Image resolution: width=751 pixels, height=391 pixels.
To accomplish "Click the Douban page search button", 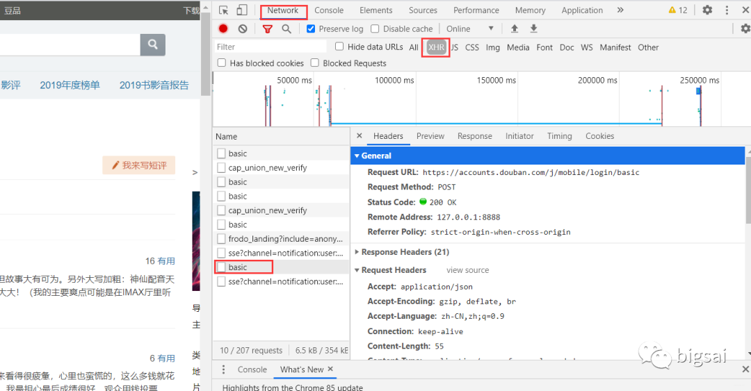I will tap(153, 44).
